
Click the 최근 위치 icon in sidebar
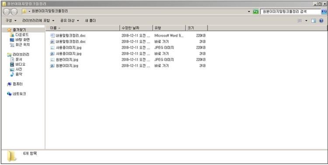click(12, 45)
